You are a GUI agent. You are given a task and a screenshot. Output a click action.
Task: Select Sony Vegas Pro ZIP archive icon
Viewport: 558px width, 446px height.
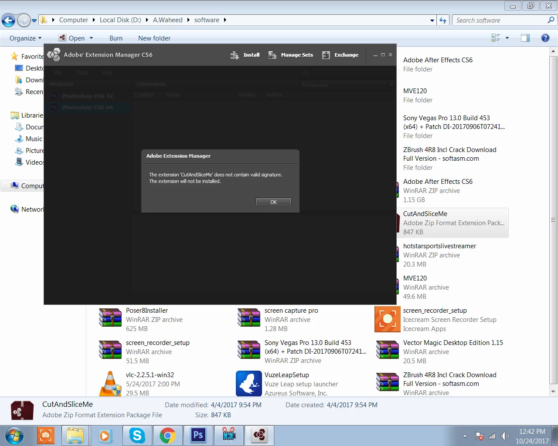point(249,350)
